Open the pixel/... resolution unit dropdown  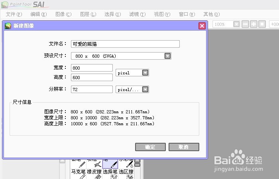pos(145,89)
